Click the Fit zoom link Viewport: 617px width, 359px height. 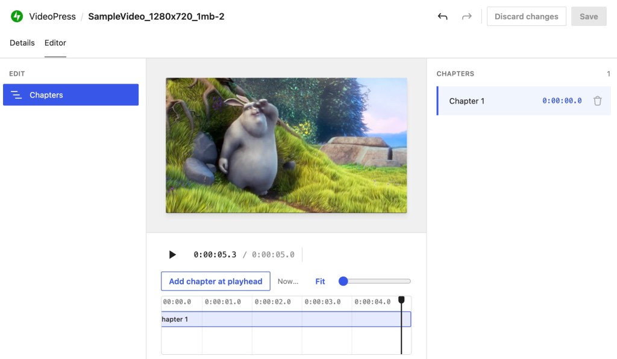pyautogui.click(x=320, y=281)
